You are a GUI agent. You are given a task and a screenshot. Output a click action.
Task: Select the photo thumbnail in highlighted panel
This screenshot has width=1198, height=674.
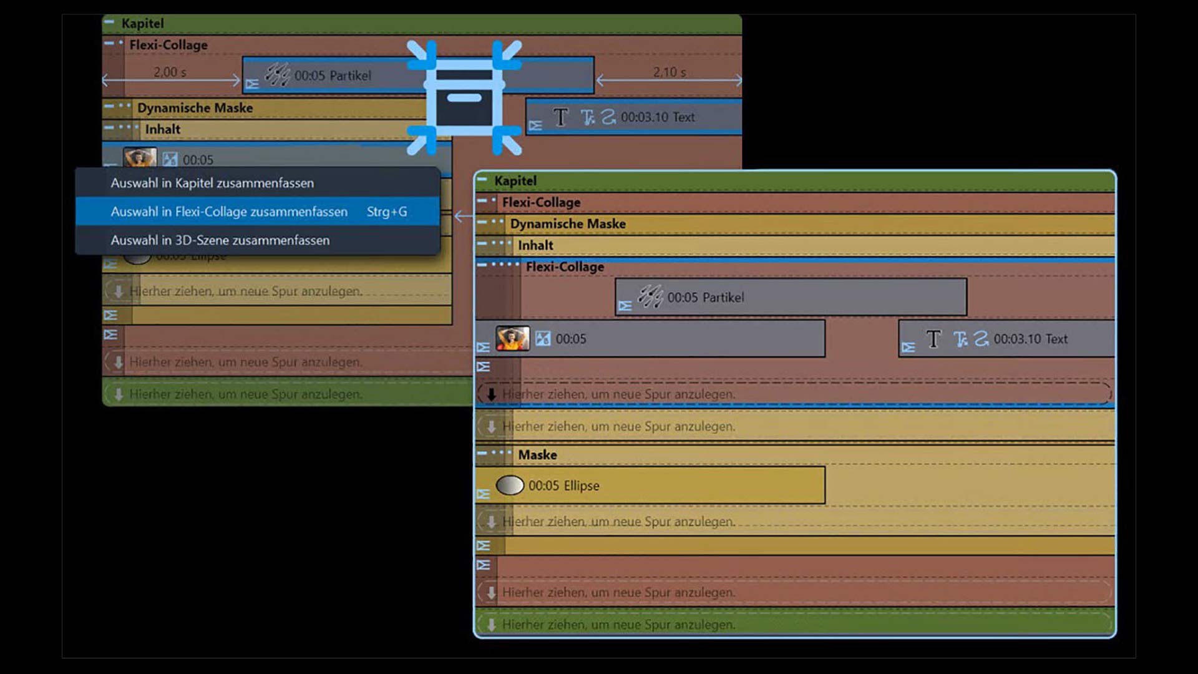pos(512,339)
